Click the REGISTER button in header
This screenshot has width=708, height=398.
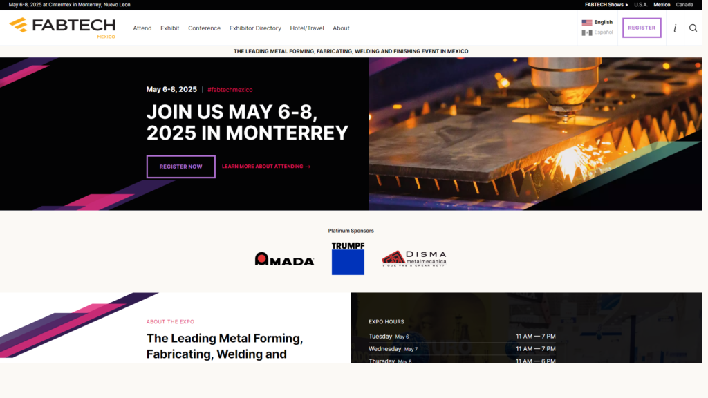(642, 28)
